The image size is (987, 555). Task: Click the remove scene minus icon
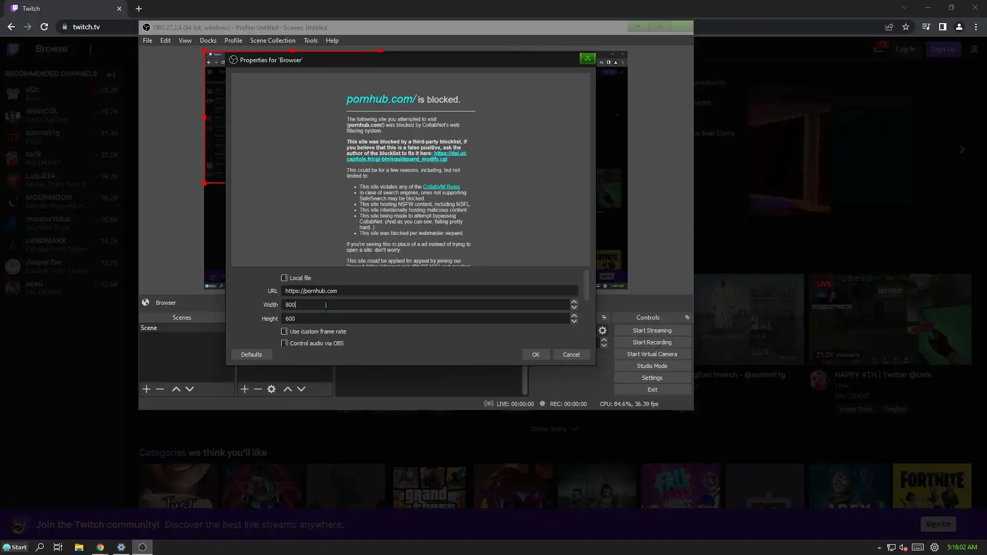coord(160,389)
